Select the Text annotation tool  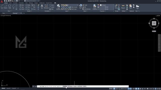click(x=42, y=6)
